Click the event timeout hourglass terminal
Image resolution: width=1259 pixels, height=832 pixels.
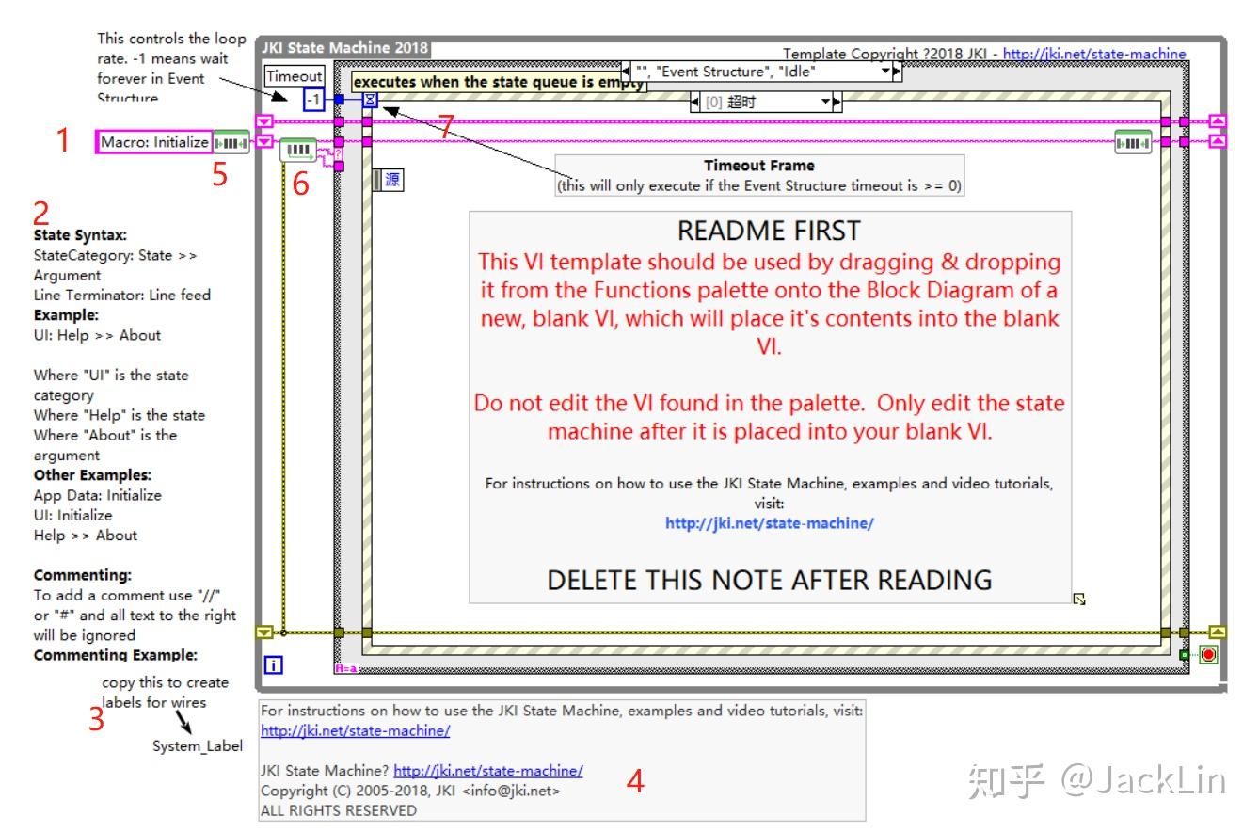[x=370, y=99]
